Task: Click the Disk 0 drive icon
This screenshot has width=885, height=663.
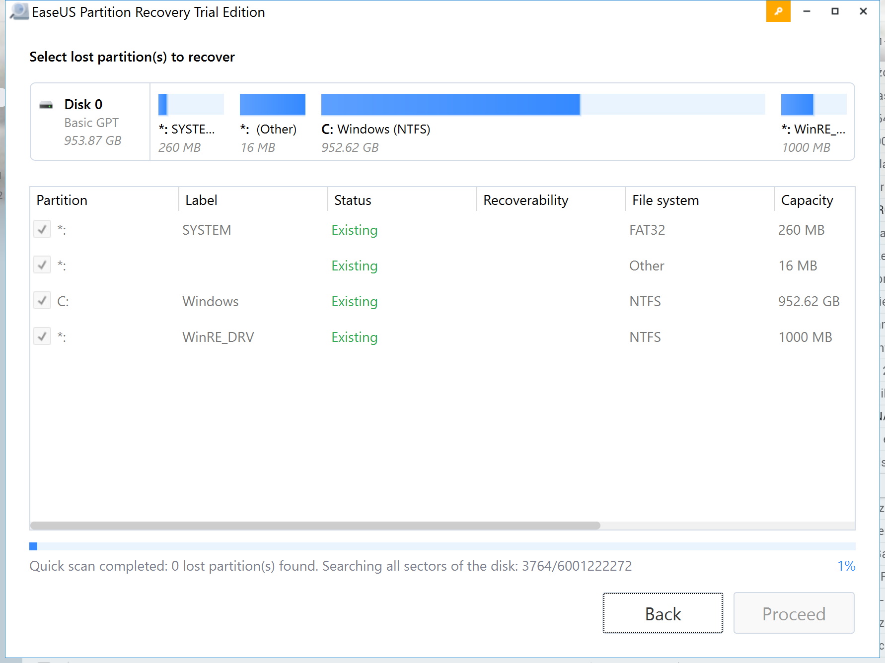Action: 46,105
